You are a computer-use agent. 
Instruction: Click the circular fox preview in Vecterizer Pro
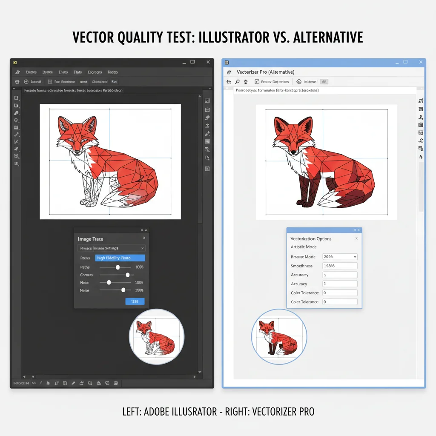click(x=279, y=336)
